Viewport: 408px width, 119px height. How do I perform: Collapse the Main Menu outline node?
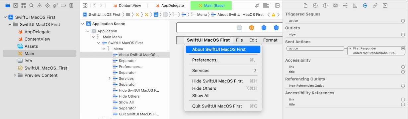[x=93, y=37]
